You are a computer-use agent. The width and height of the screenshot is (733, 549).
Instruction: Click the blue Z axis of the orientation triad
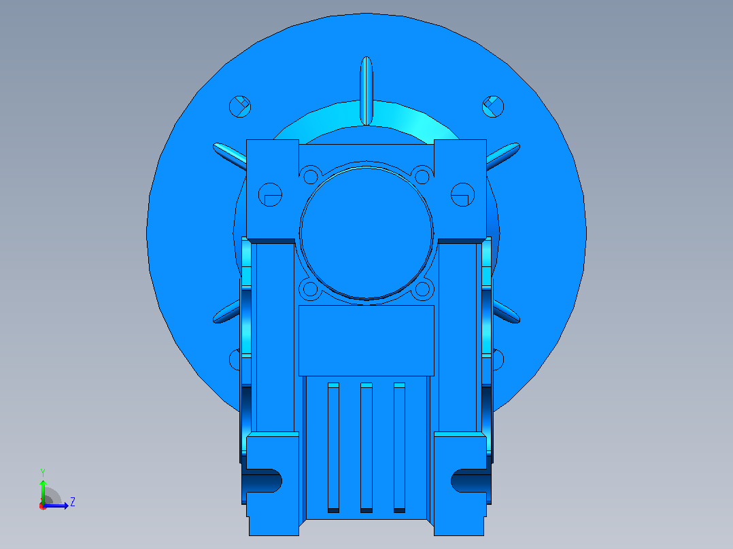(x=57, y=506)
